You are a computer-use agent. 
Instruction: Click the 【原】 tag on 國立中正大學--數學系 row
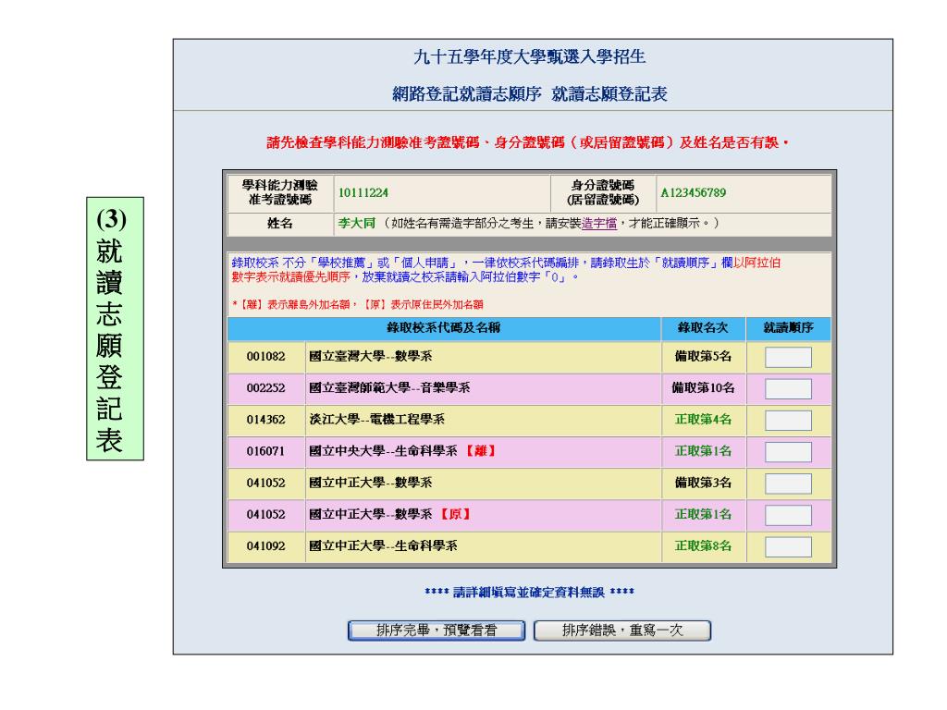455,514
